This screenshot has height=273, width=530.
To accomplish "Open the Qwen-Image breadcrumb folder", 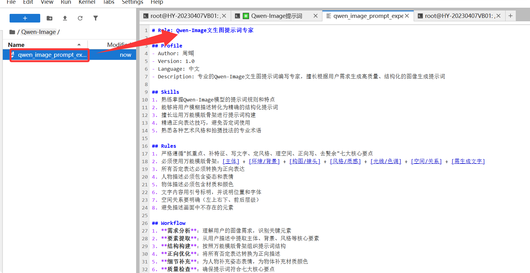I will click(x=38, y=32).
